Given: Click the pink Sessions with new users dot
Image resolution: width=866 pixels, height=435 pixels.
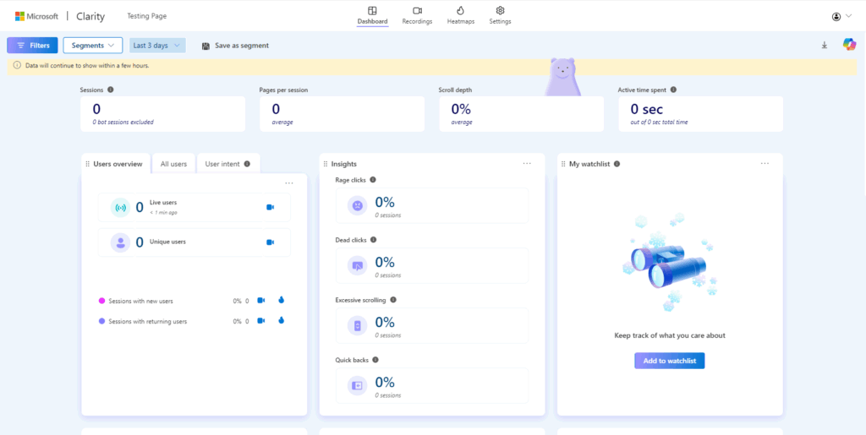Looking at the screenshot, I should pyautogui.click(x=101, y=301).
